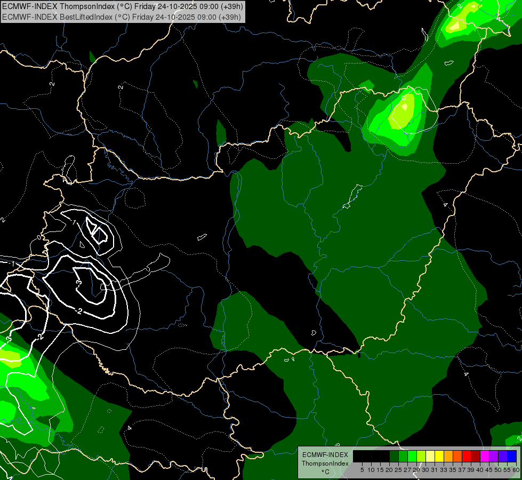Click the °C unit label in legend
Viewport: 522px width, 480px height.
tap(325, 471)
